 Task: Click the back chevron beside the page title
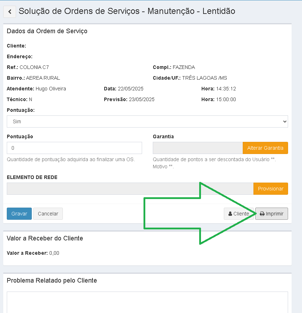click(10, 11)
